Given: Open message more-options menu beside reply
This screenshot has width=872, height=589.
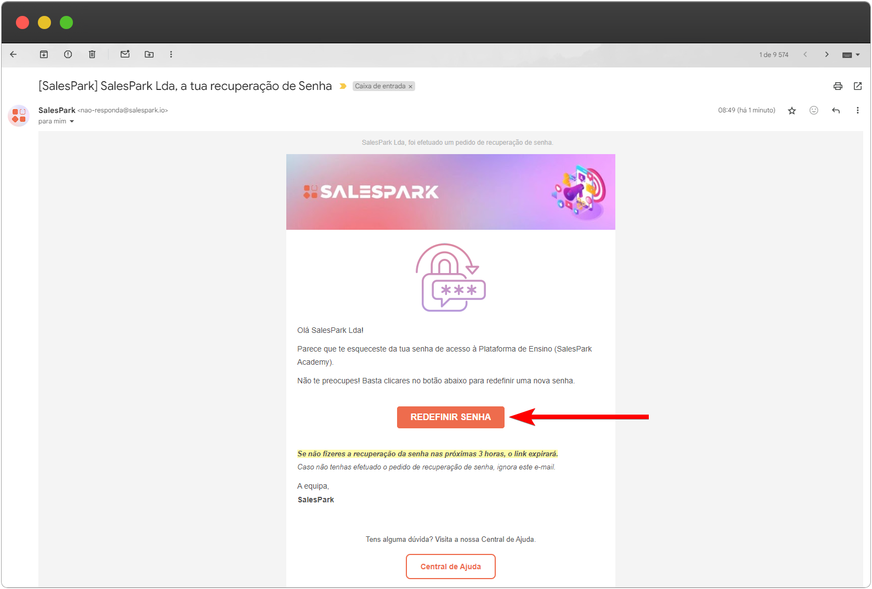Looking at the screenshot, I should (x=858, y=110).
